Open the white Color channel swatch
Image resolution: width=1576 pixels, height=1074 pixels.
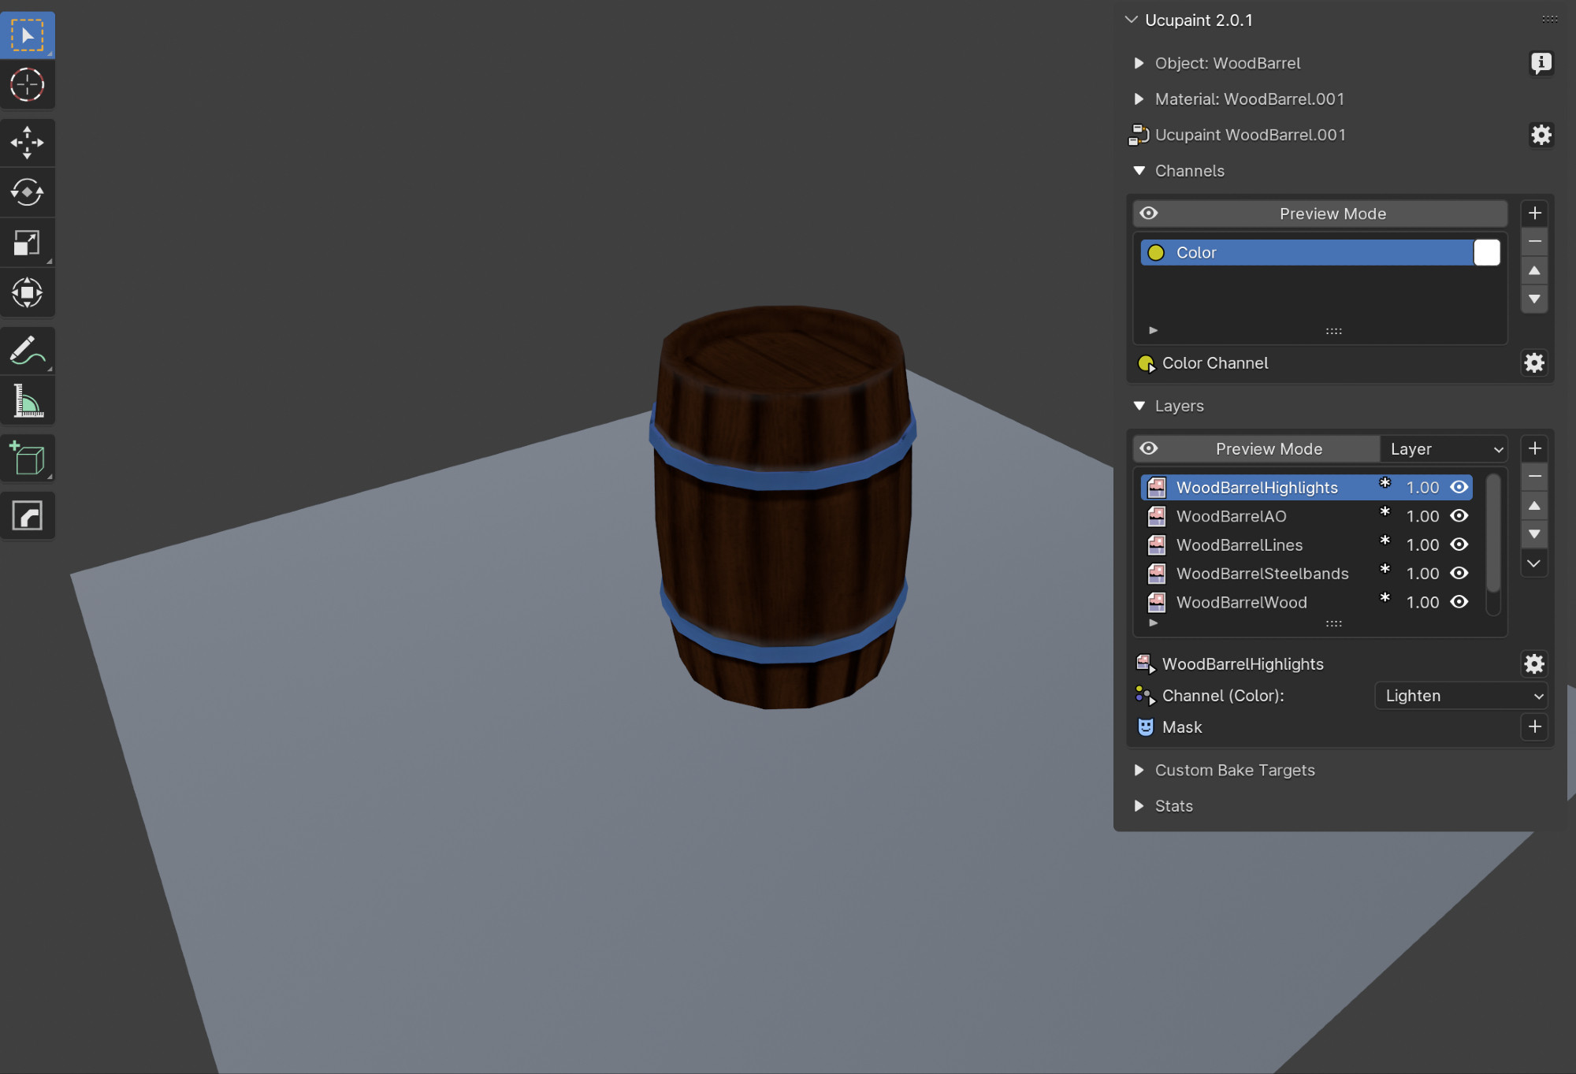(1486, 252)
